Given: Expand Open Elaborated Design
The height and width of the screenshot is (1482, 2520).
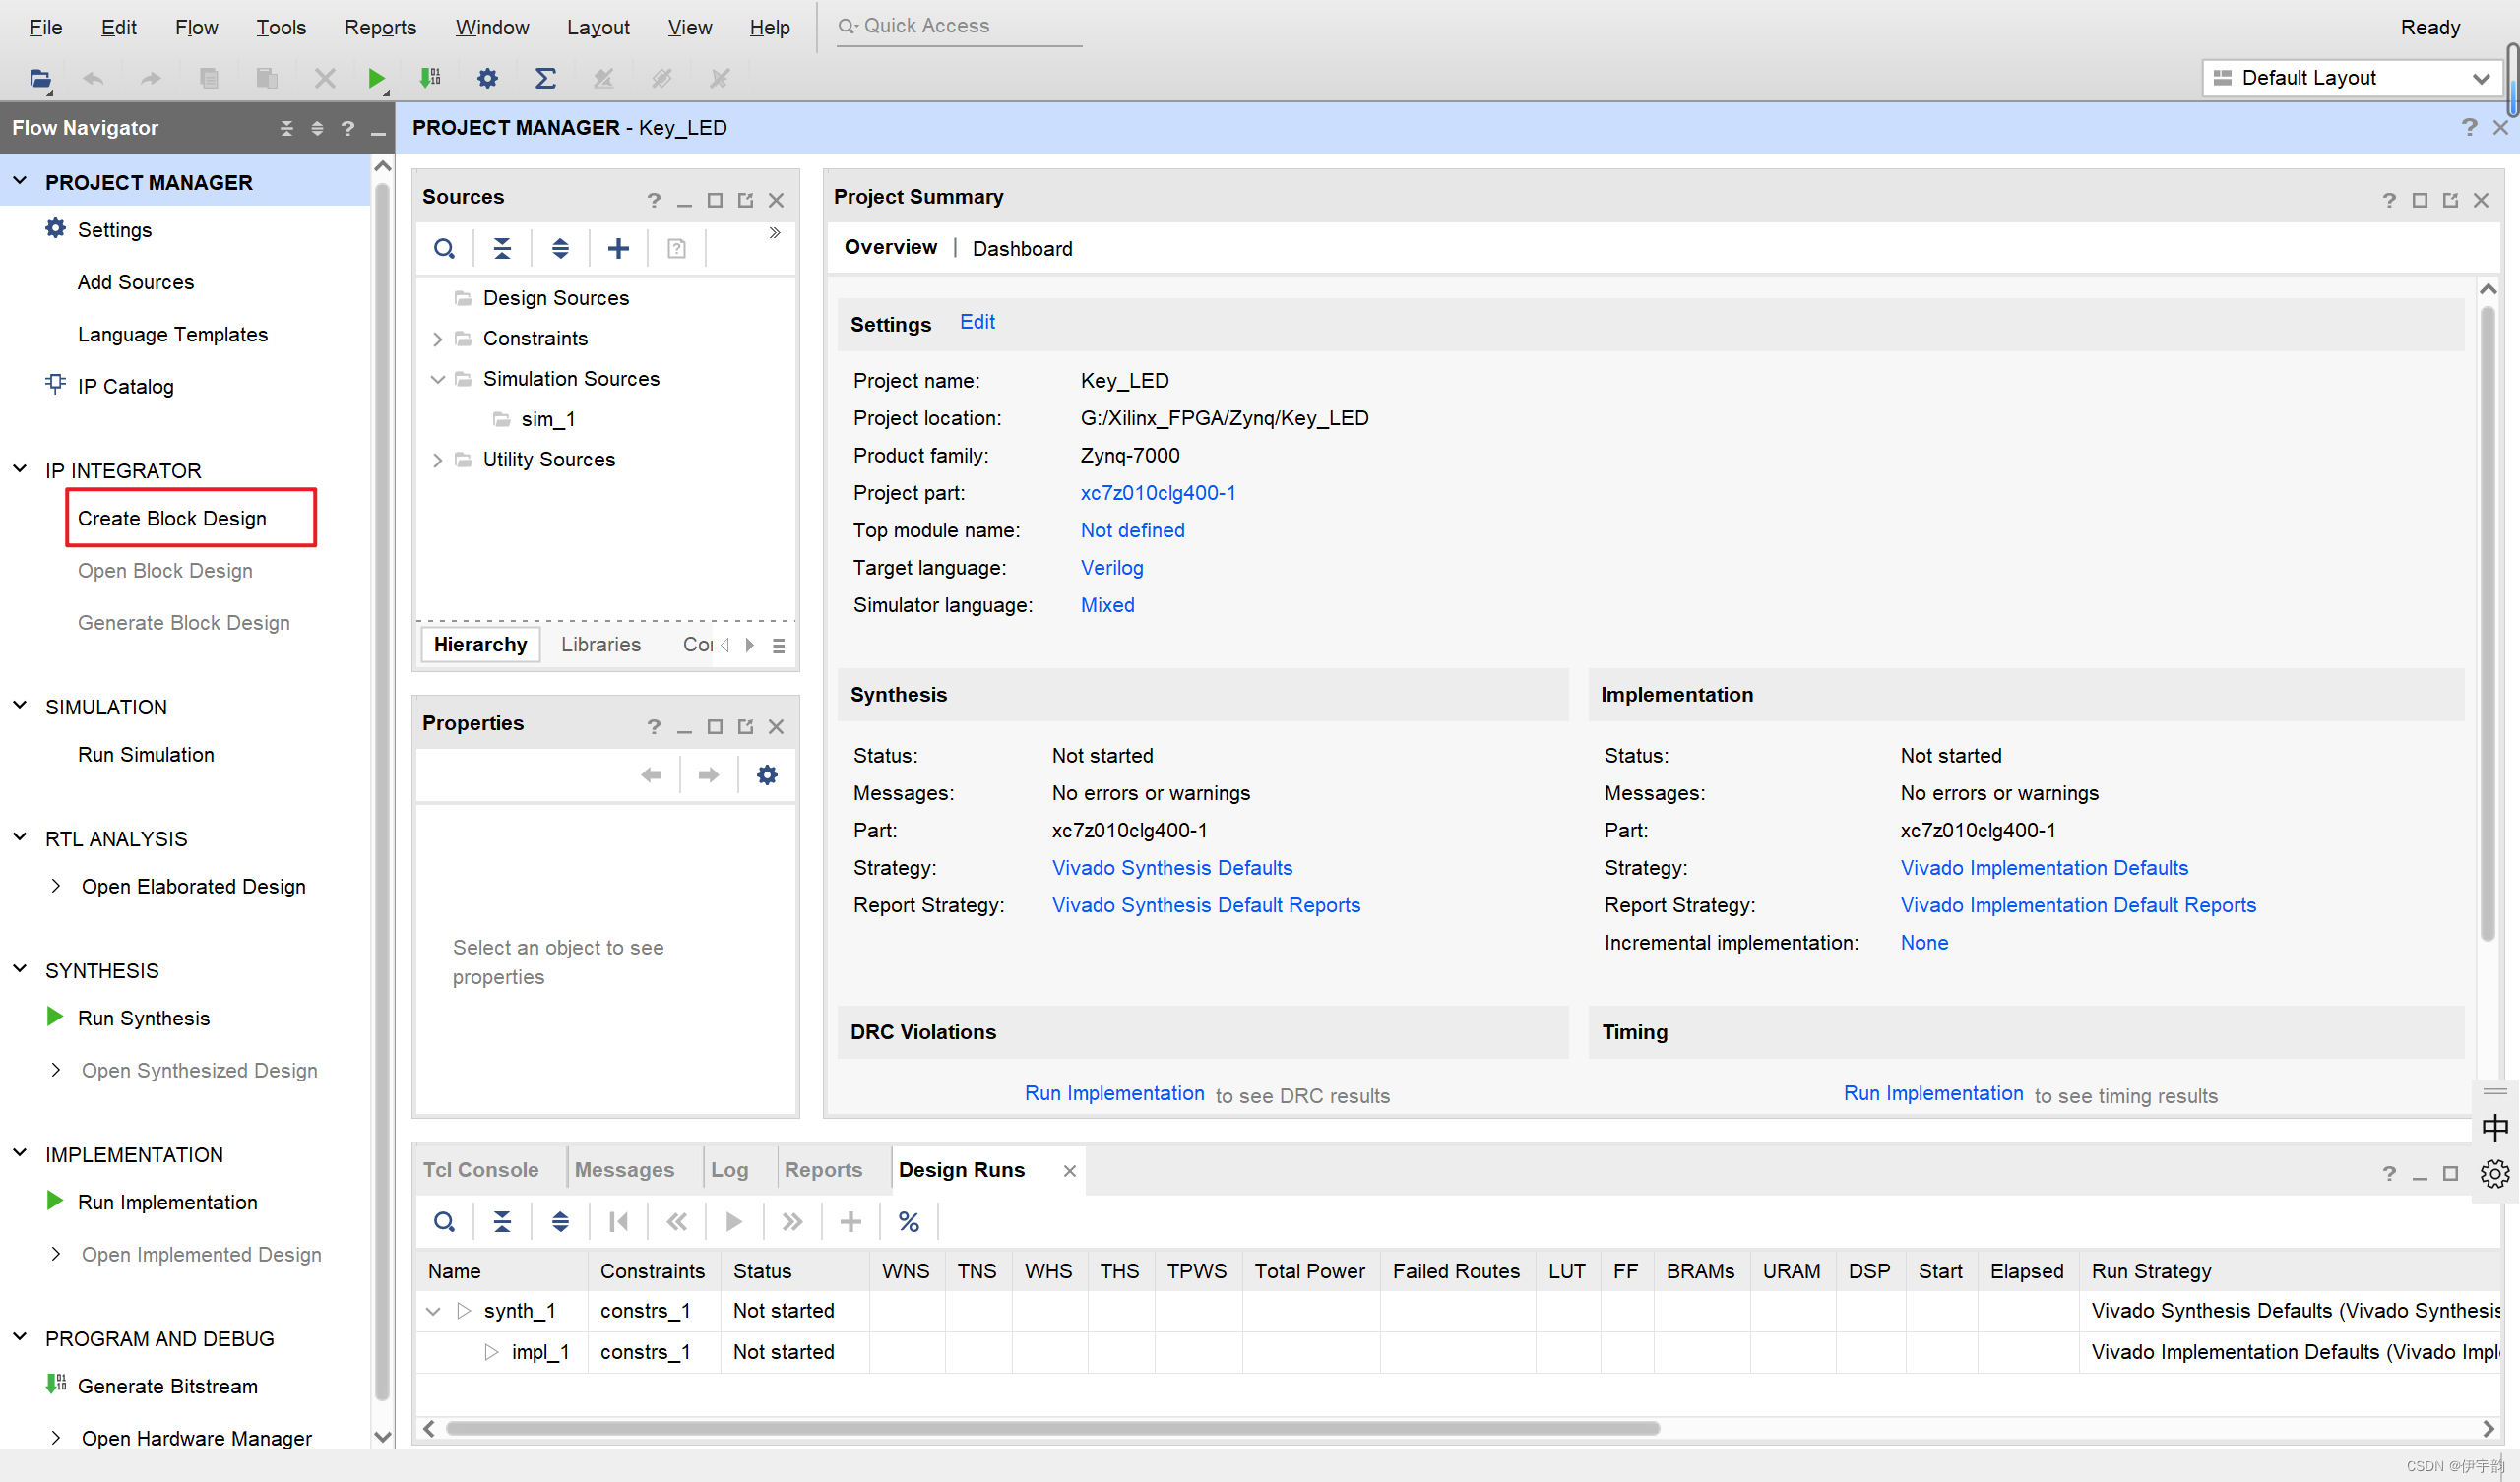Looking at the screenshot, I should [x=56, y=886].
